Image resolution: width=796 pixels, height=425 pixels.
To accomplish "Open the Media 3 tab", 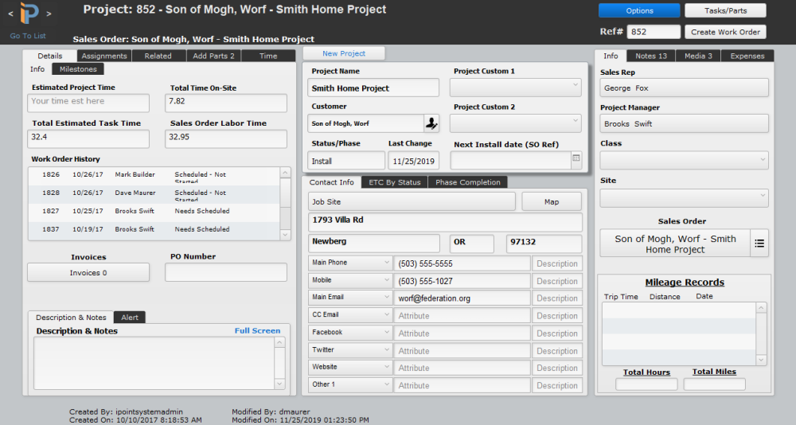I will (x=698, y=56).
